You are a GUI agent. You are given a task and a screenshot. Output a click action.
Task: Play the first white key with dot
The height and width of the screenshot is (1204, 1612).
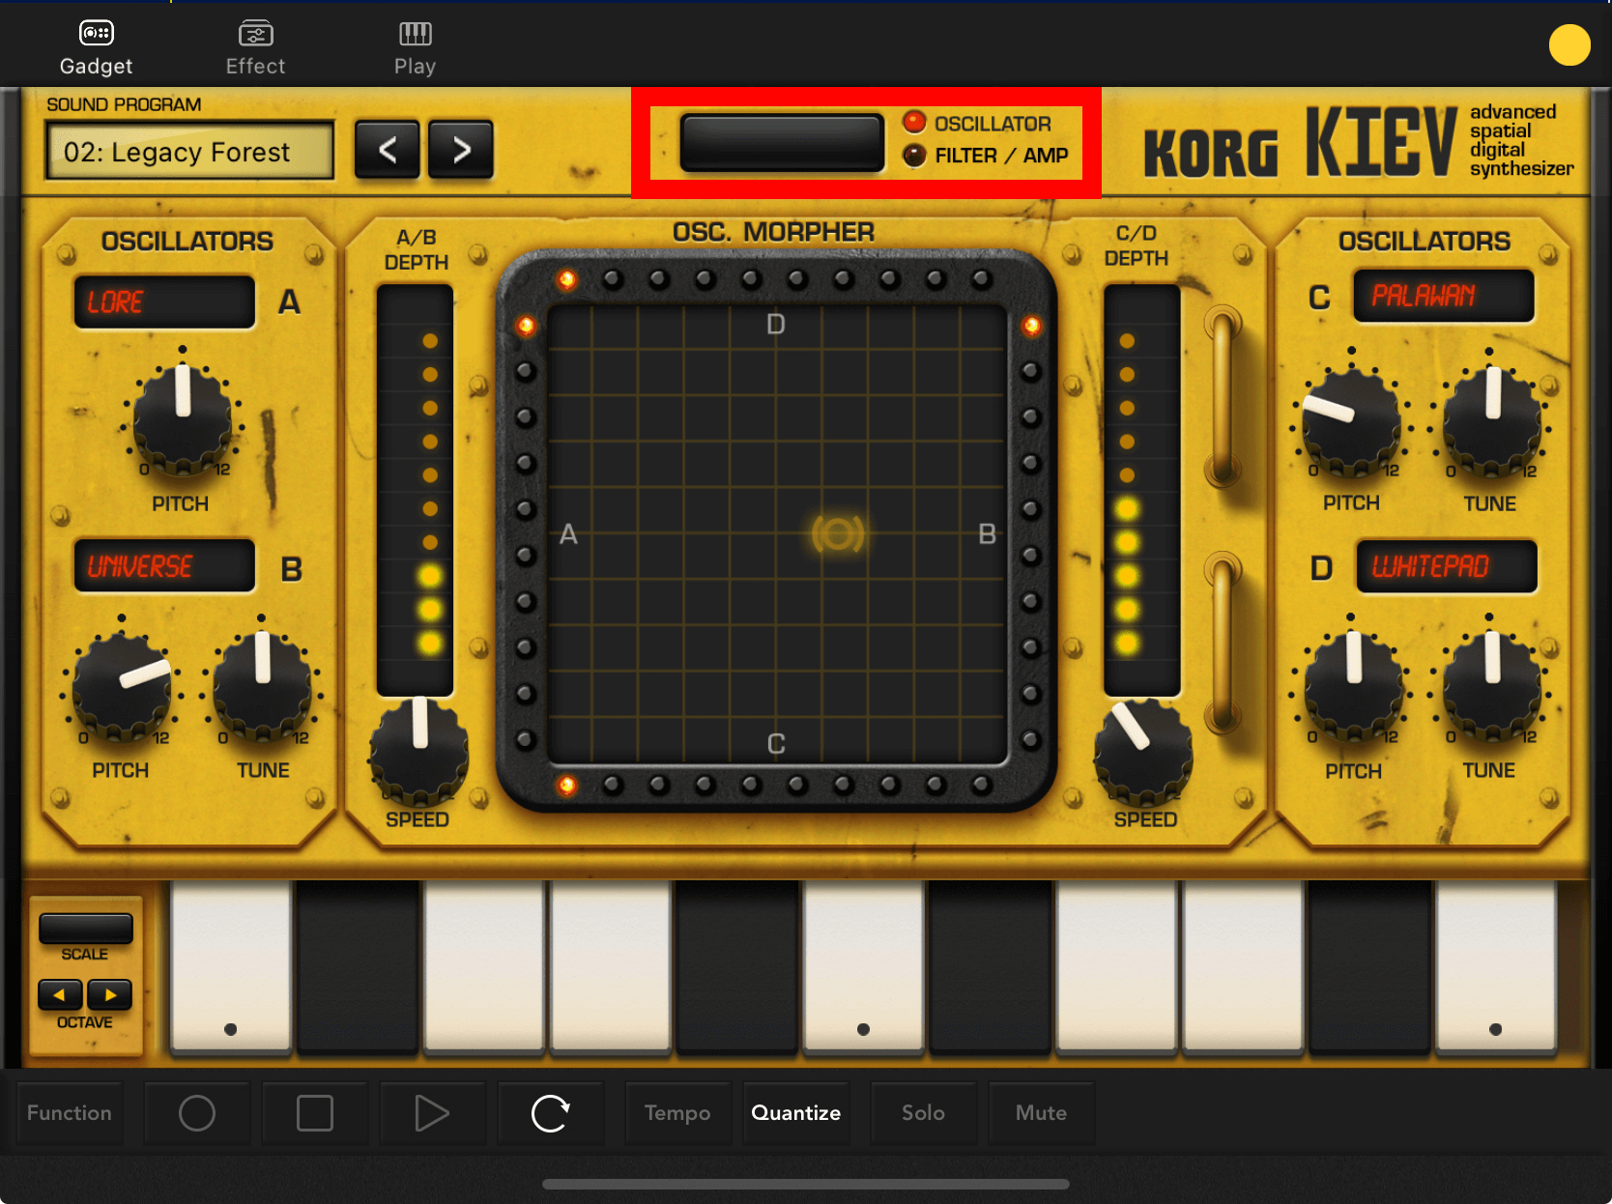point(231,965)
